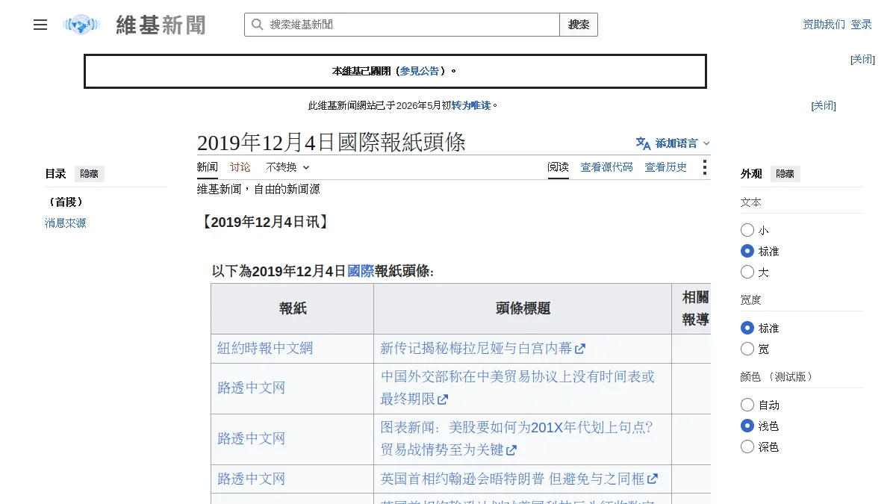Hide the 目录 table of contents

(89, 174)
